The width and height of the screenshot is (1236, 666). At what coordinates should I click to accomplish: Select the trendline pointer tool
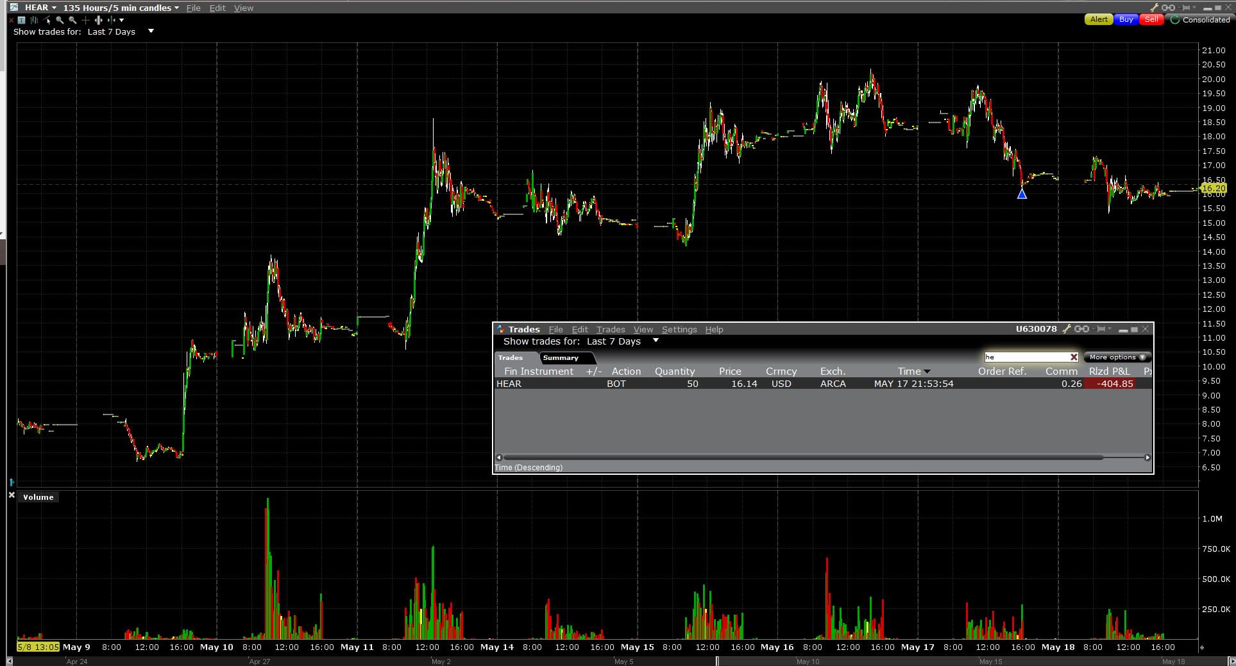click(x=47, y=20)
